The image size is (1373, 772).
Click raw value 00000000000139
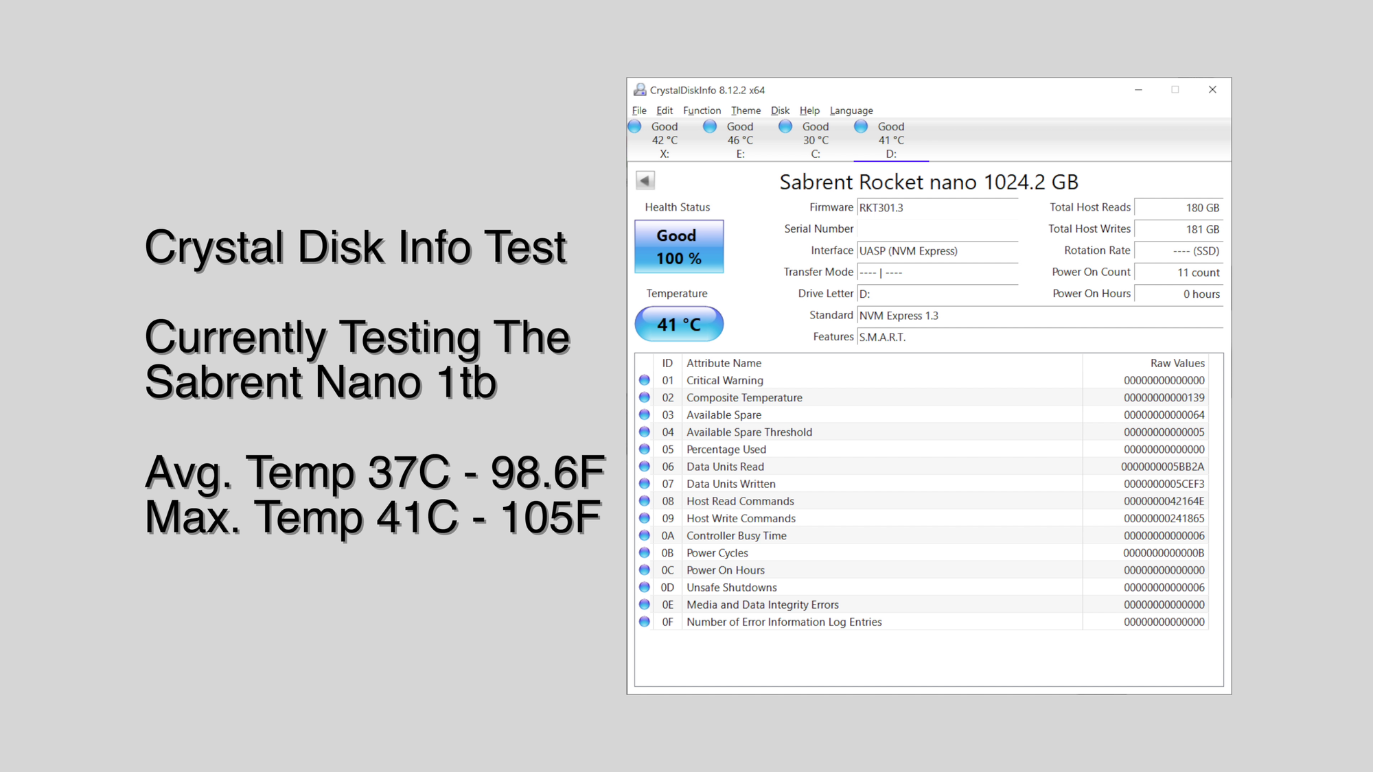pos(1164,397)
